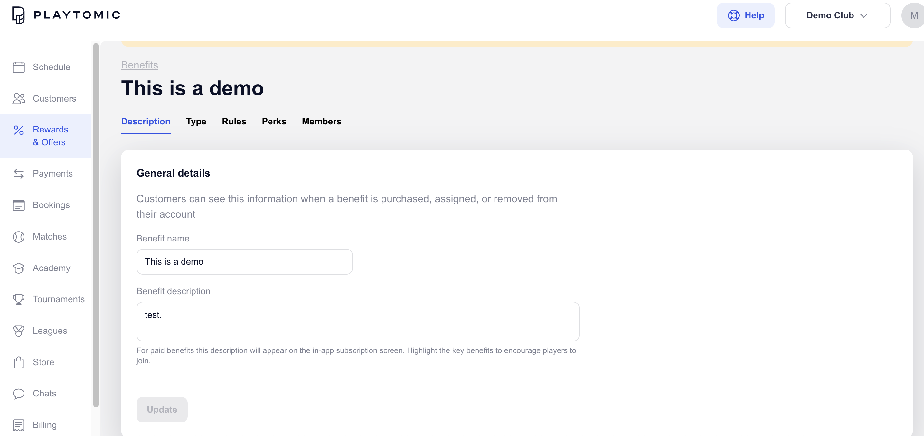Open Customers via its people icon
924x436 pixels.
pos(18,98)
